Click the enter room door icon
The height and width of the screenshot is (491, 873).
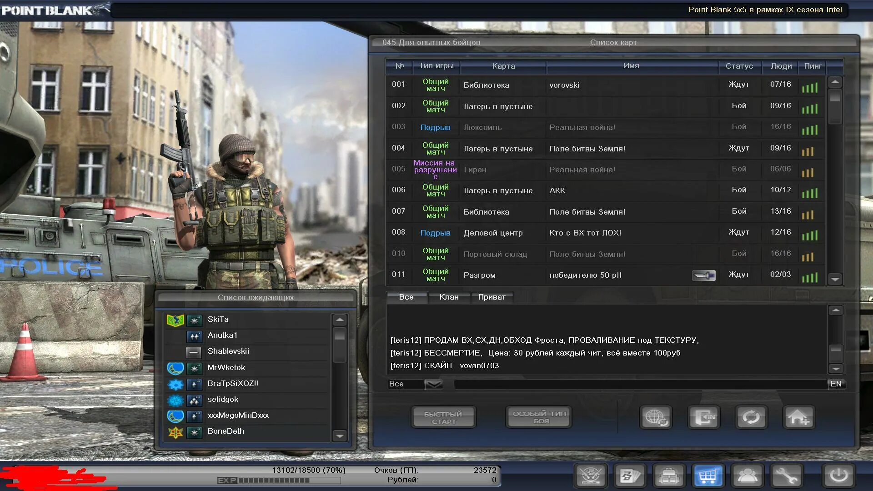703,417
